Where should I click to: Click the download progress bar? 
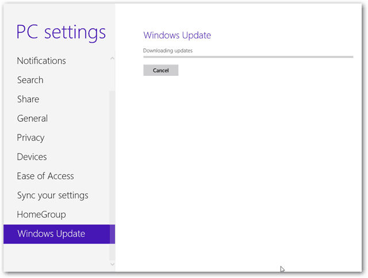[248, 57]
